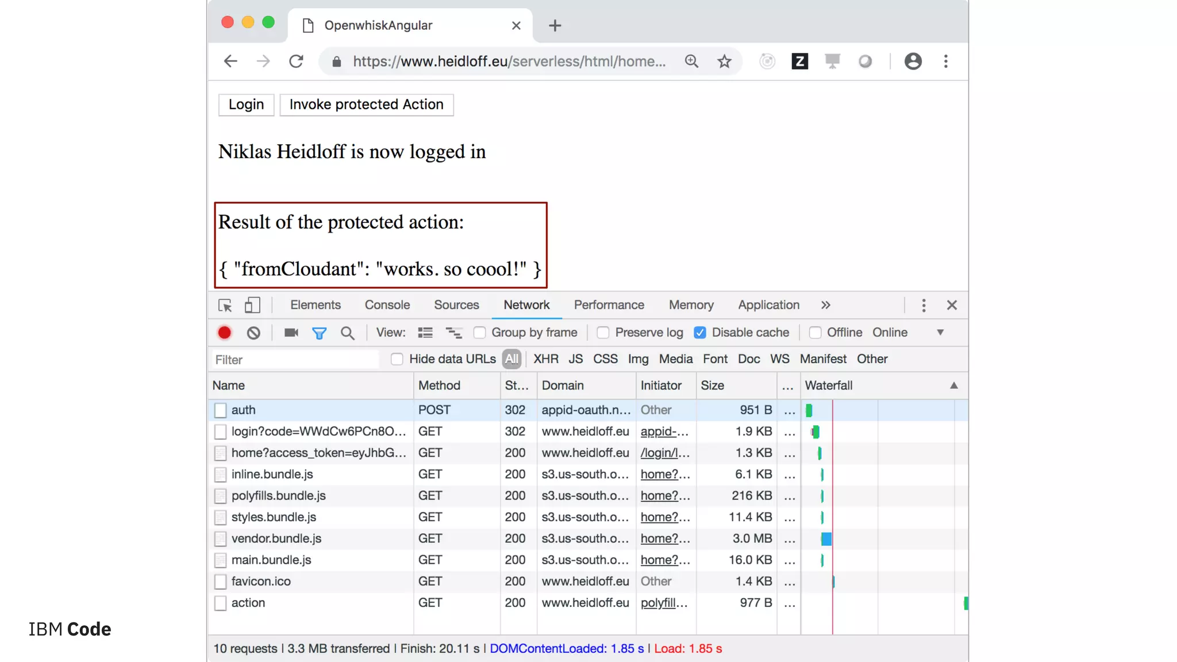This screenshot has width=1177, height=662.
Task: Enable the Preserve log checkbox
Action: click(603, 333)
